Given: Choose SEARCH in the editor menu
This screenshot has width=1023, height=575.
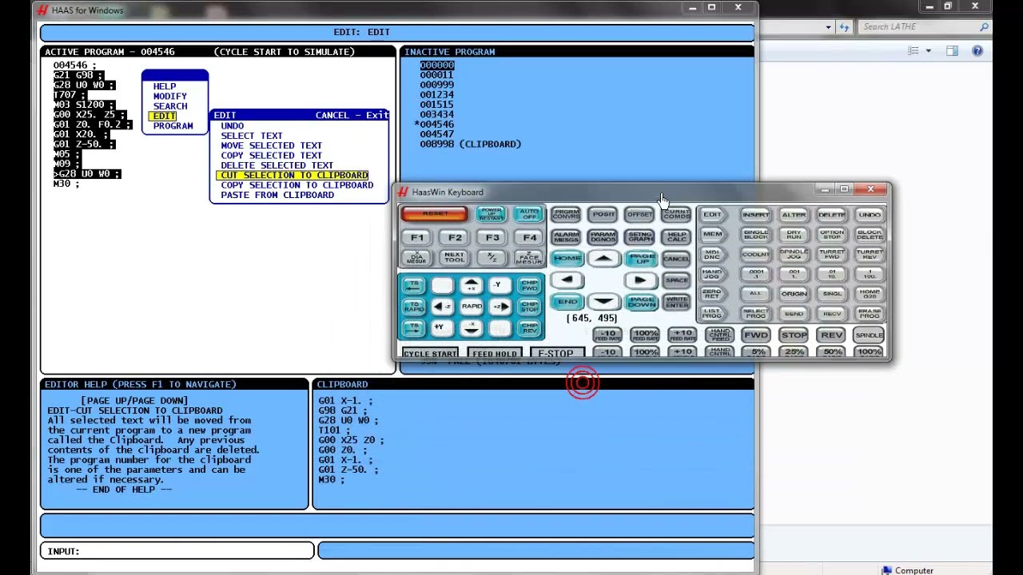Looking at the screenshot, I should (169, 105).
